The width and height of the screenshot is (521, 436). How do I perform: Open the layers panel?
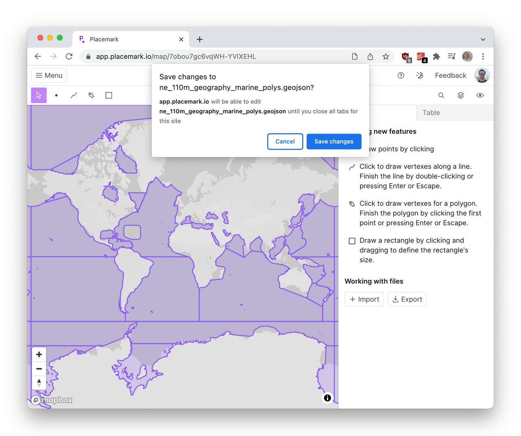coord(460,95)
